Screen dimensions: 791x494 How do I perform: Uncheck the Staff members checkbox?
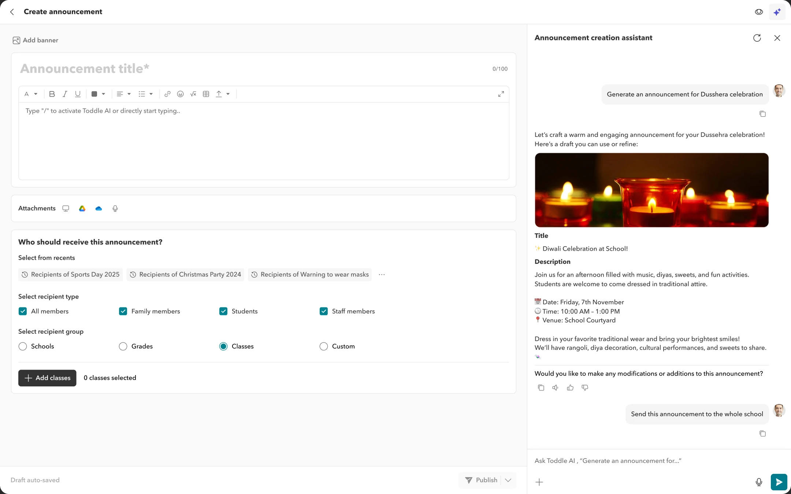324,311
